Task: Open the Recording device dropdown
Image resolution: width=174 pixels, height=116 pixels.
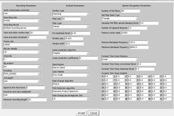Action: tap(22, 28)
